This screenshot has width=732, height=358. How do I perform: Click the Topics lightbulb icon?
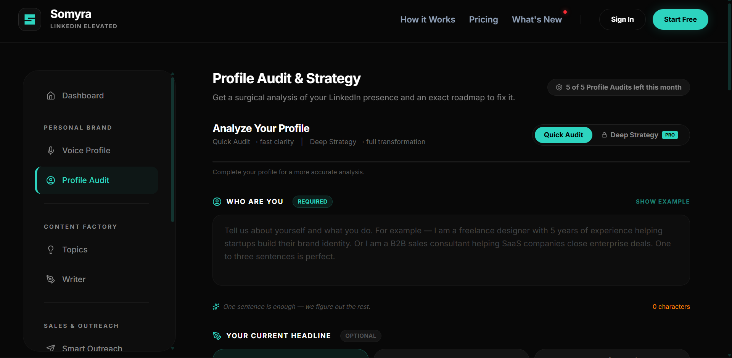click(x=51, y=249)
